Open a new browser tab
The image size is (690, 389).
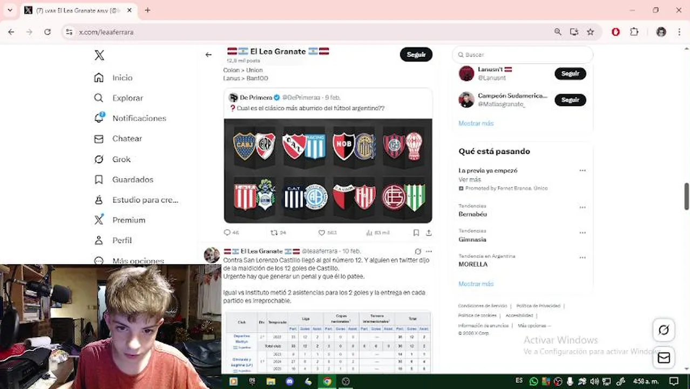pyautogui.click(x=147, y=10)
